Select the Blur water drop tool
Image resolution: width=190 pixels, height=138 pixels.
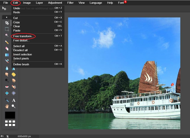pos(7,69)
